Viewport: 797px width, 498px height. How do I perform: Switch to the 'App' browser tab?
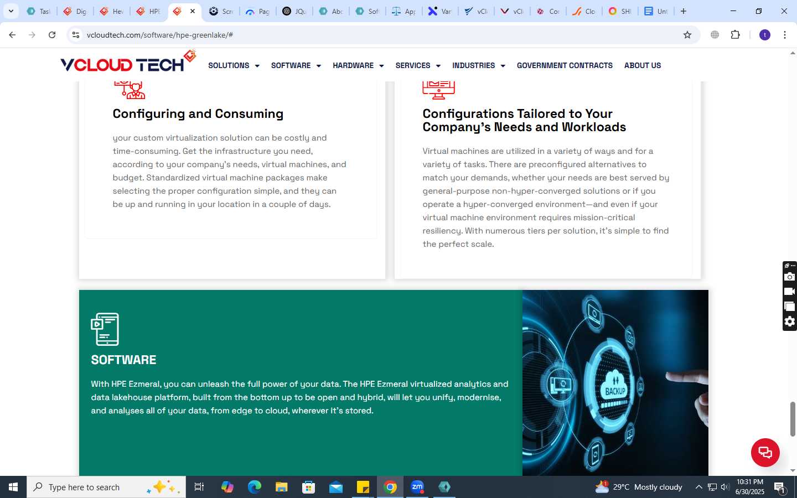click(403, 11)
